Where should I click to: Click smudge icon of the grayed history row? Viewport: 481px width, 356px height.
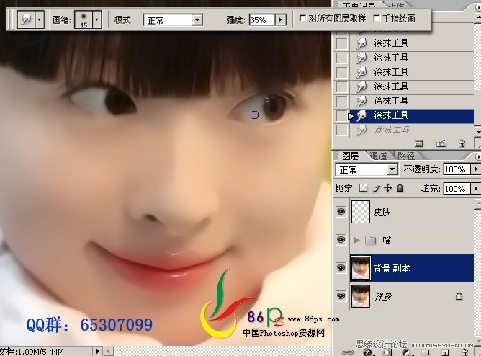coord(361,130)
